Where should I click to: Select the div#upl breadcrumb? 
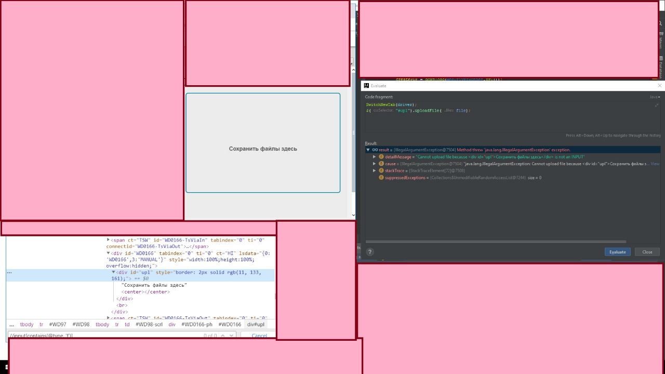[x=256, y=325]
